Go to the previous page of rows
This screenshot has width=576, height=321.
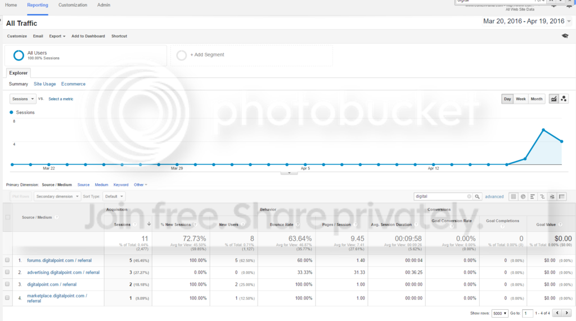click(x=557, y=313)
